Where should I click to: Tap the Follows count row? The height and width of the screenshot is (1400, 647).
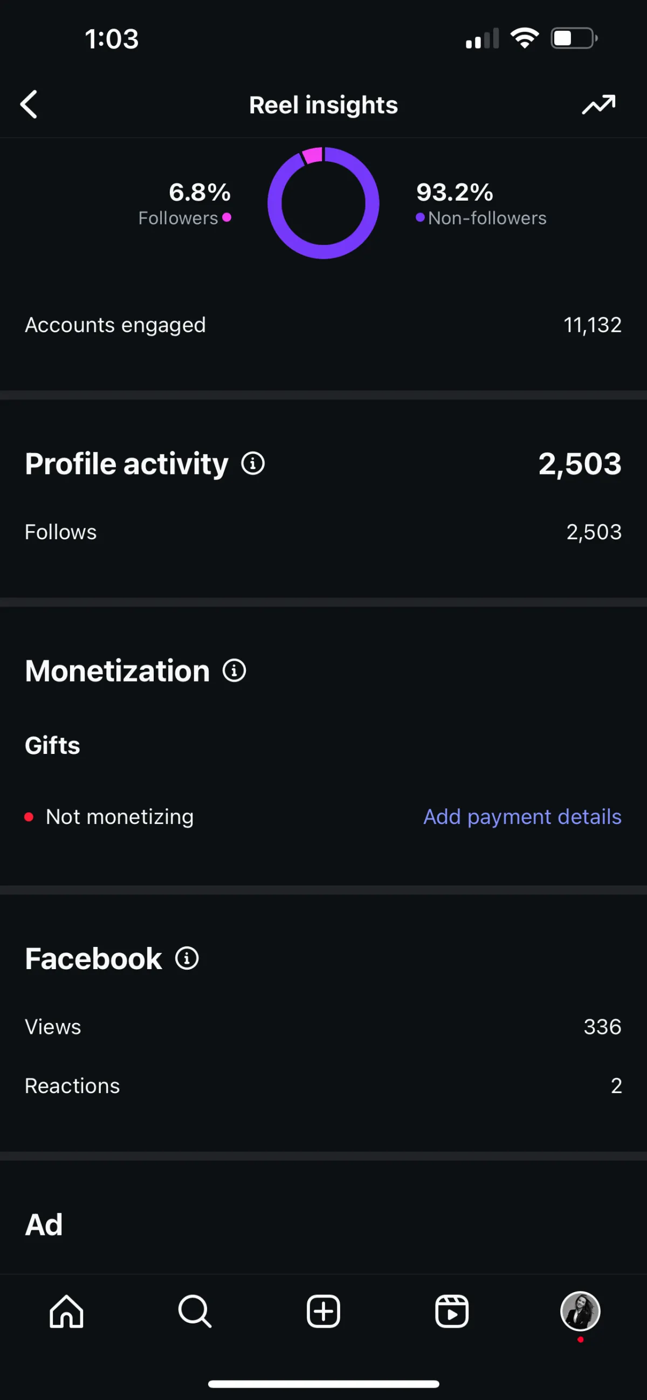(x=323, y=532)
